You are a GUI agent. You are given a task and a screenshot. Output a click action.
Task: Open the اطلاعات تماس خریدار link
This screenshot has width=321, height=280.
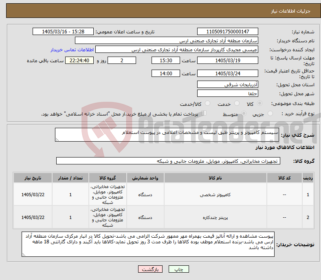pos(72,50)
